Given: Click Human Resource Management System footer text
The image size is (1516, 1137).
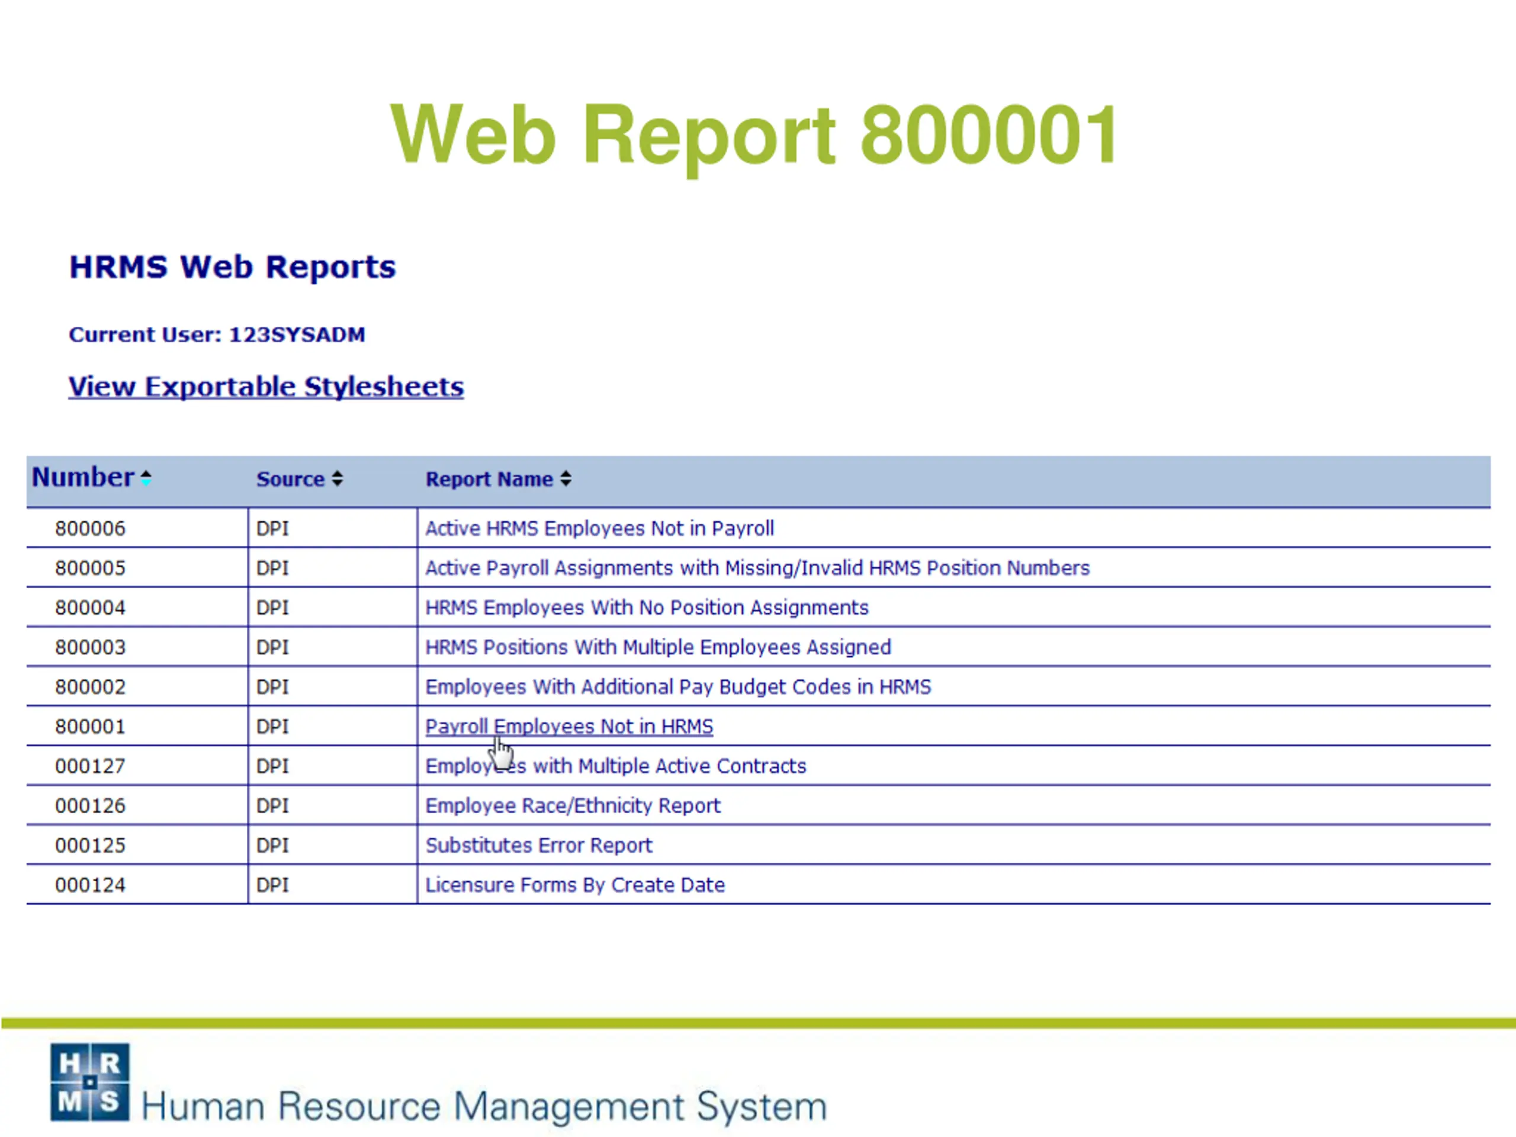Looking at the screenshot, I should point(484,1106).
